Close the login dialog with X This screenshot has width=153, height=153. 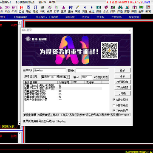click(130, 30)
